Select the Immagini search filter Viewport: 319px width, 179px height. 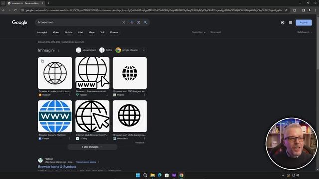pyautogui.click(x=42, y=32)
